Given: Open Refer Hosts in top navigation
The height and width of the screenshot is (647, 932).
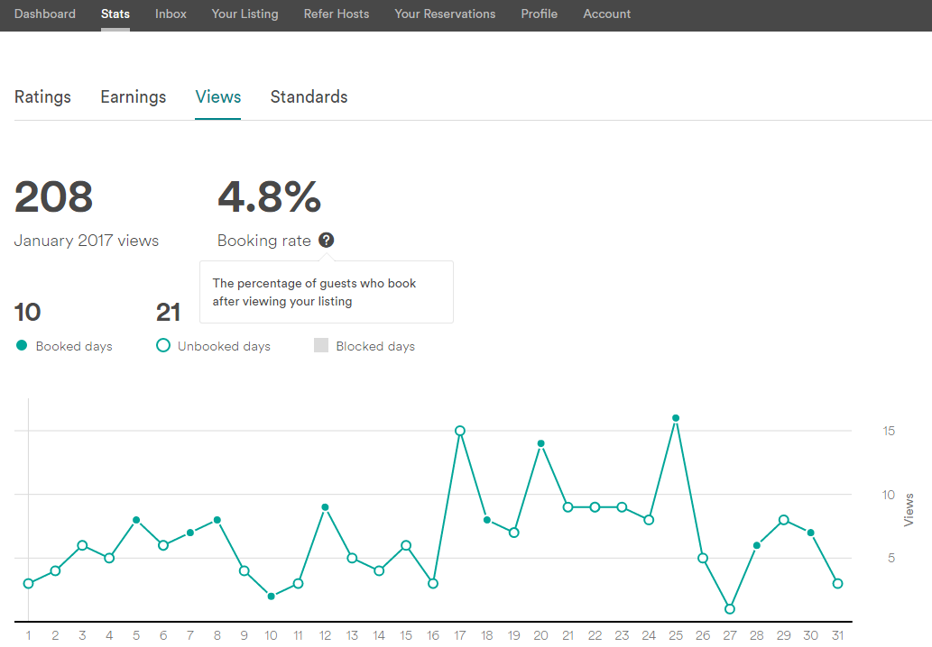Looking at the screenshot, I should pos(337,14).
